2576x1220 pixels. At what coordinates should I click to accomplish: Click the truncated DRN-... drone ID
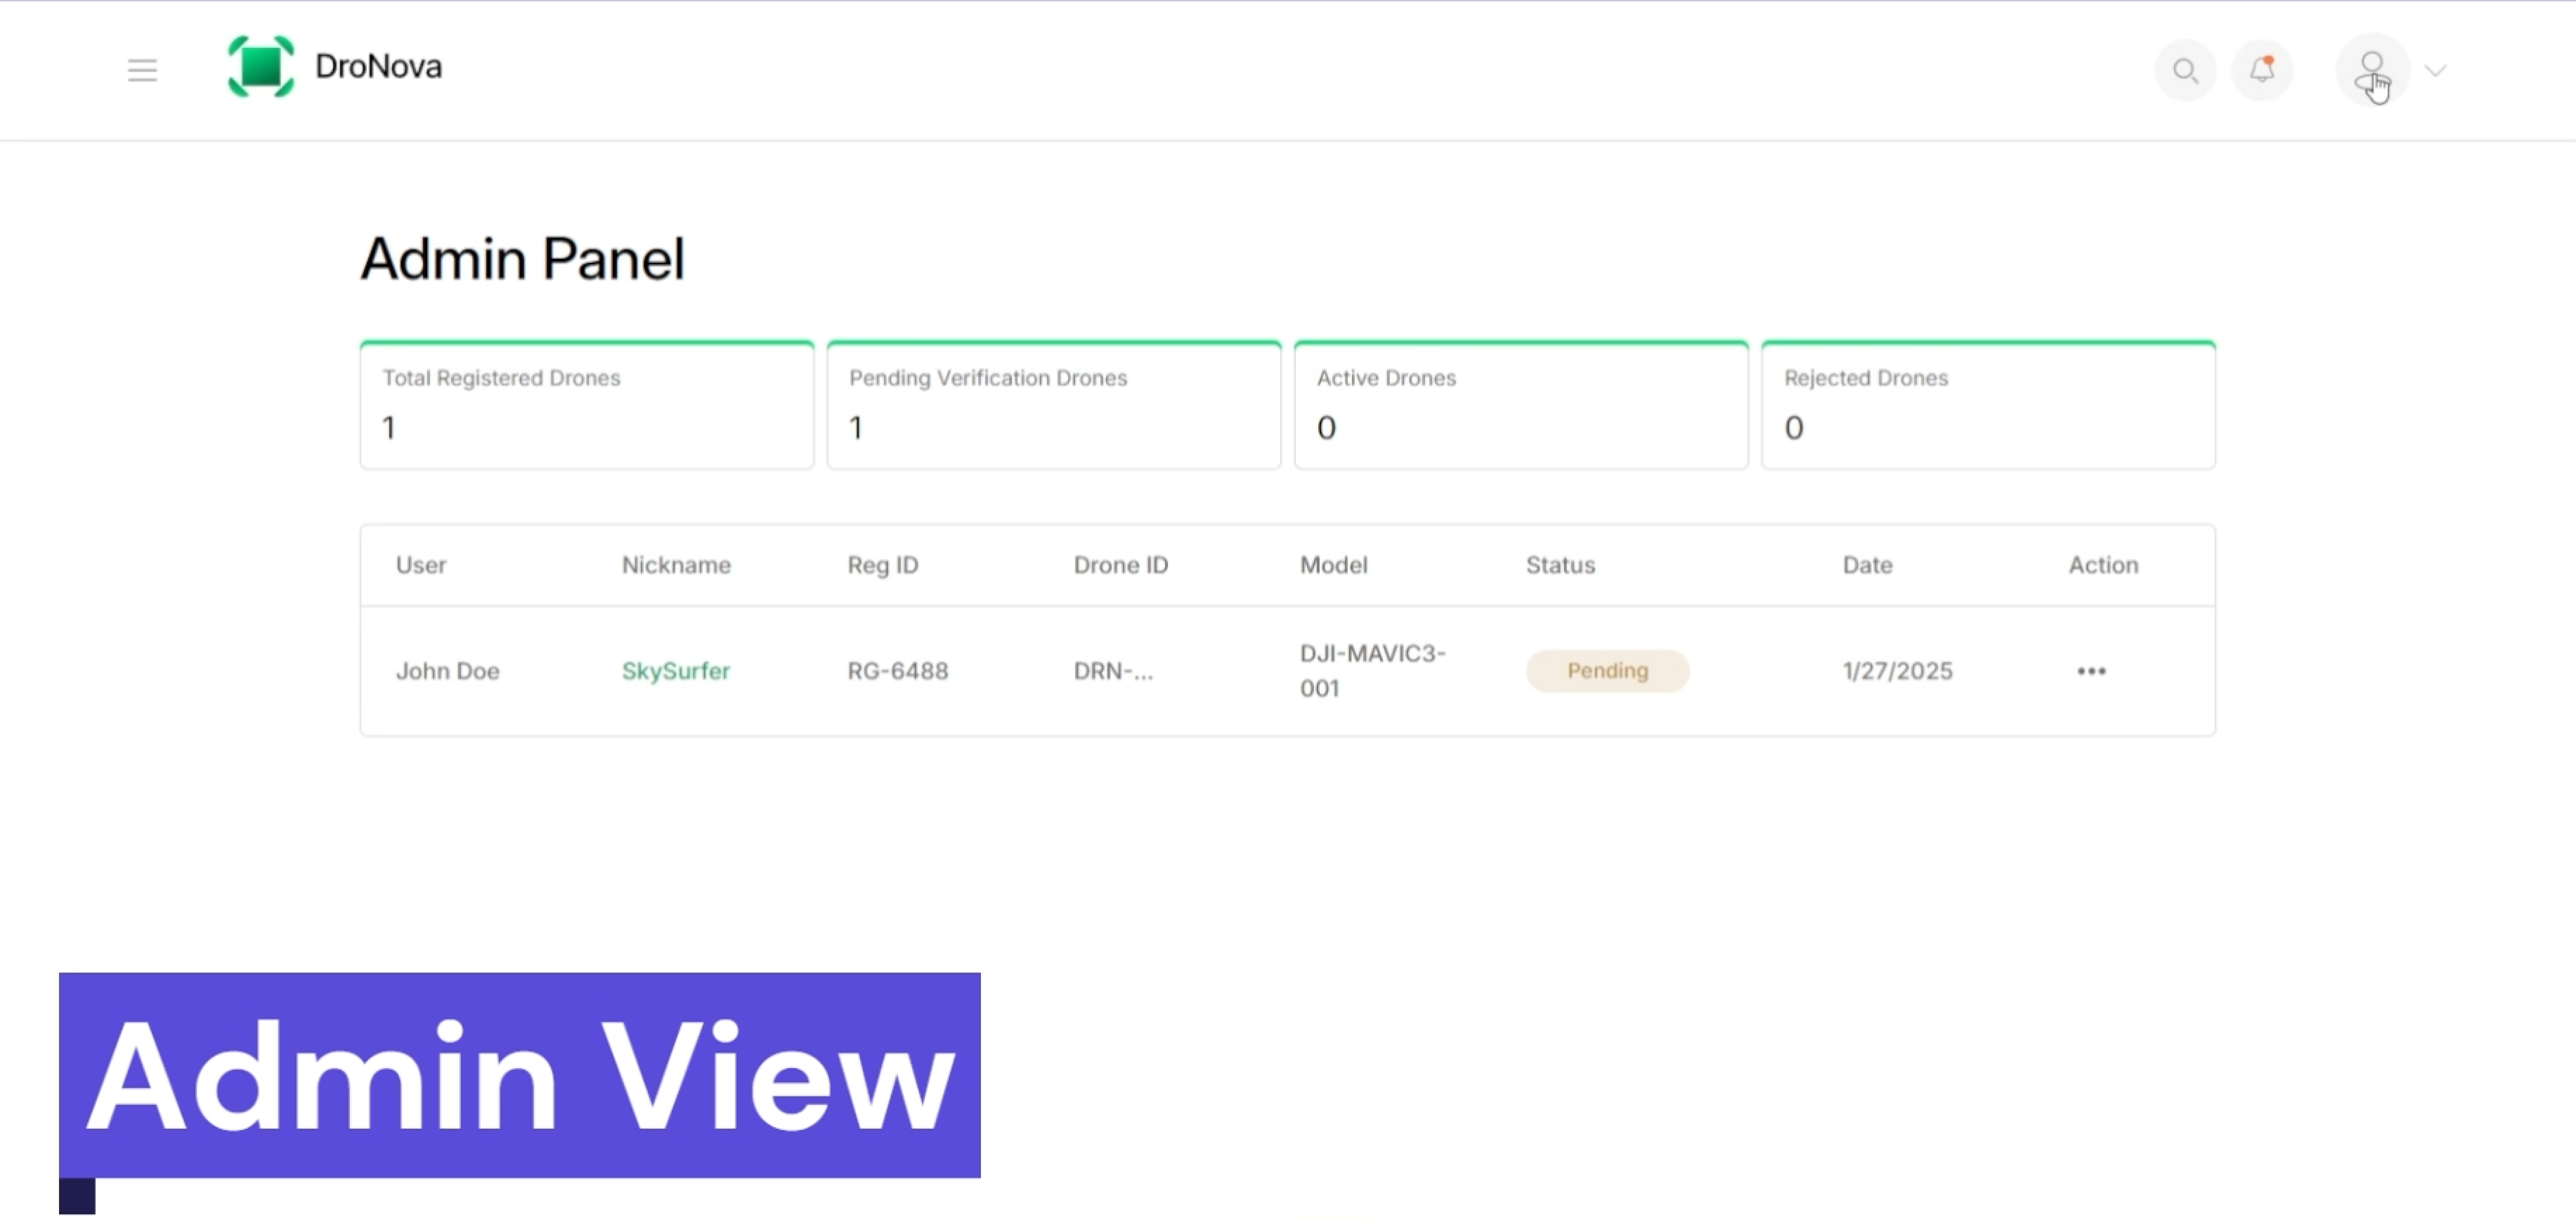tap(1113, 671)
